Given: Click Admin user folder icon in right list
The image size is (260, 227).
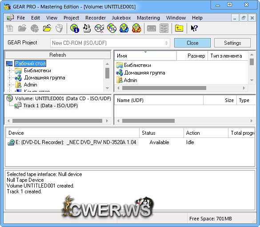Looking at the screenshot, I should click(x=120, y=80).
